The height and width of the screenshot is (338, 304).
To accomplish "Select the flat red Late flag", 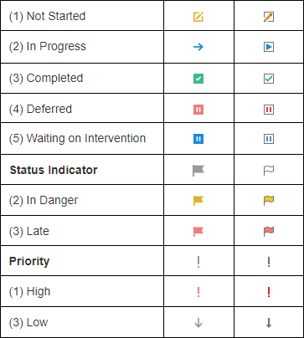I will pos(198,232).
